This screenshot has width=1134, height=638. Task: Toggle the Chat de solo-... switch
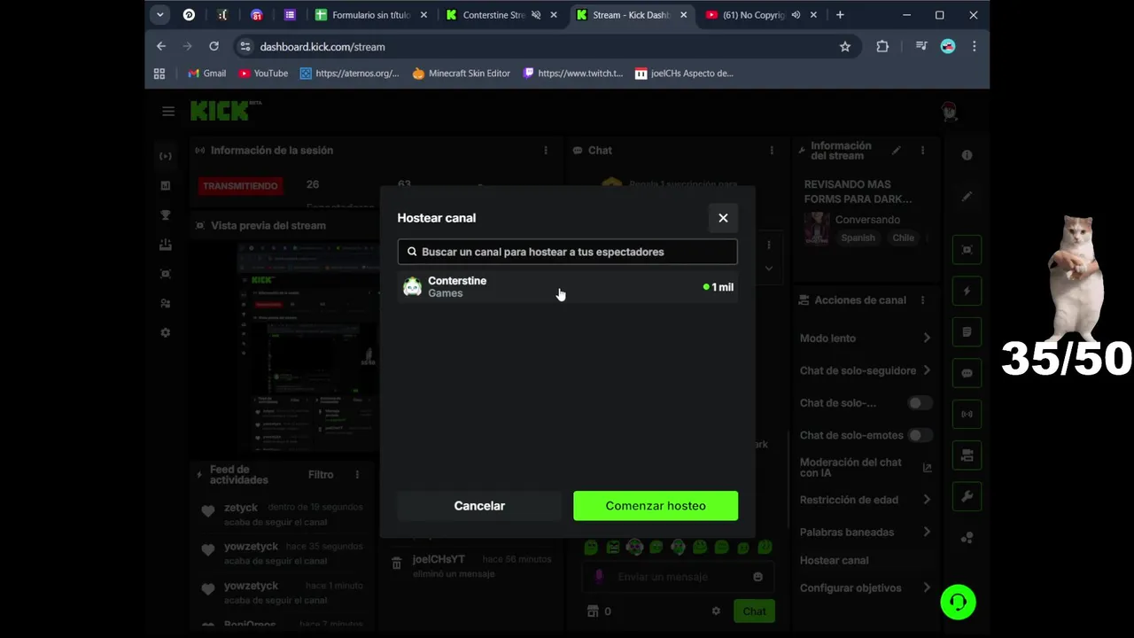click(x=920, y=403)
